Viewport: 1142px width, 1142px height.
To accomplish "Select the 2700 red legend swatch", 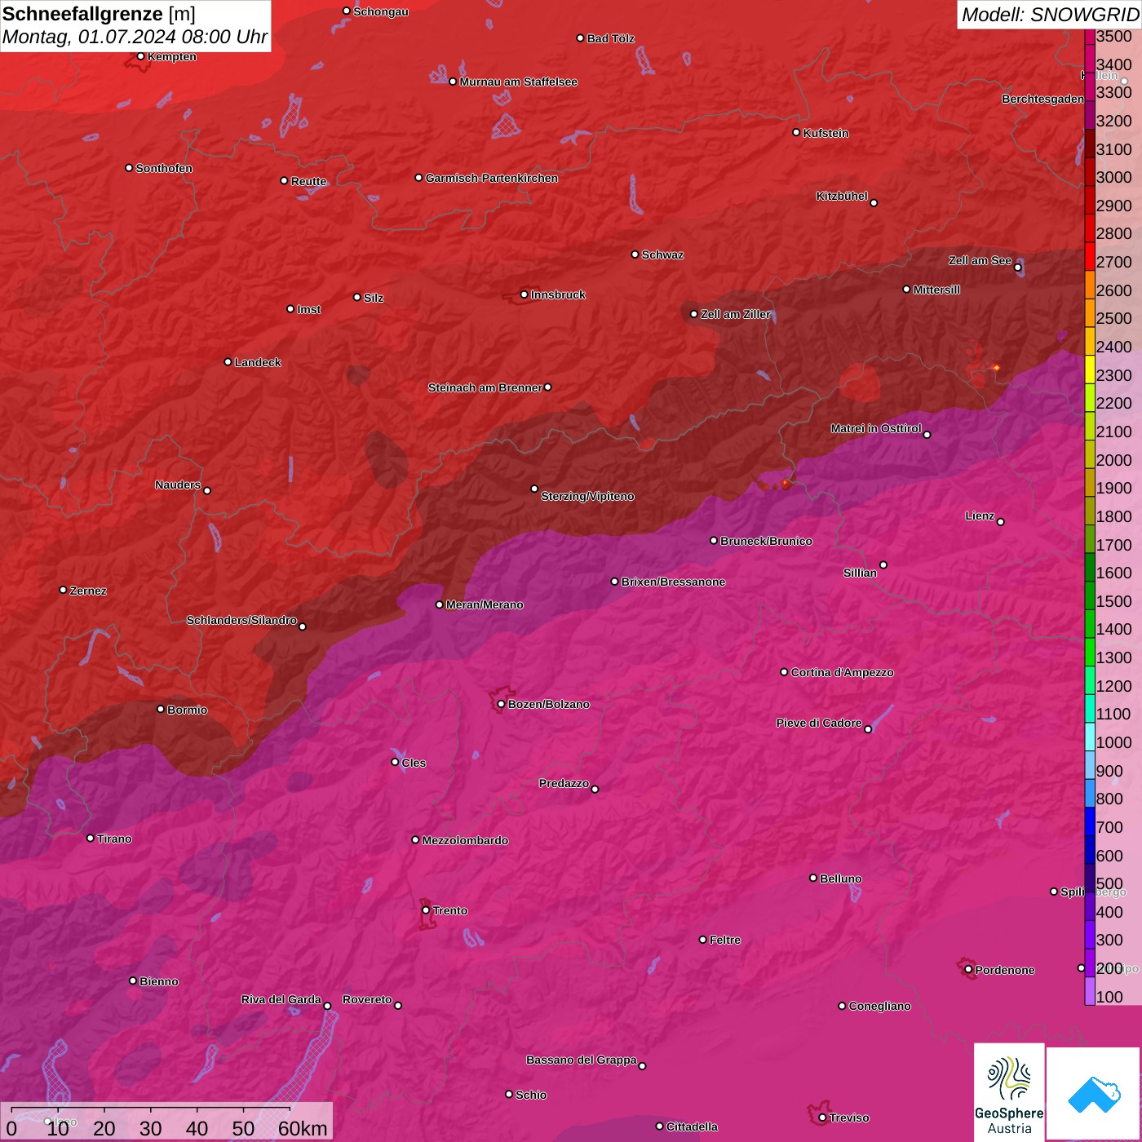I will (1090, 255).
